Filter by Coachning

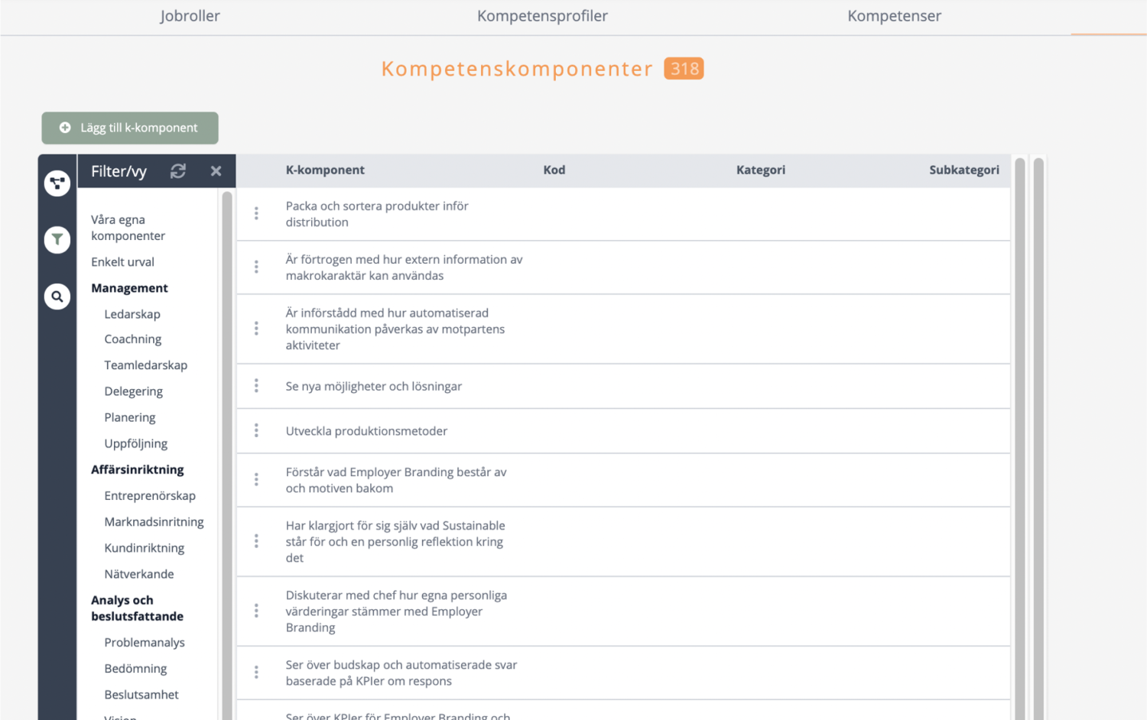click(133, 339)
